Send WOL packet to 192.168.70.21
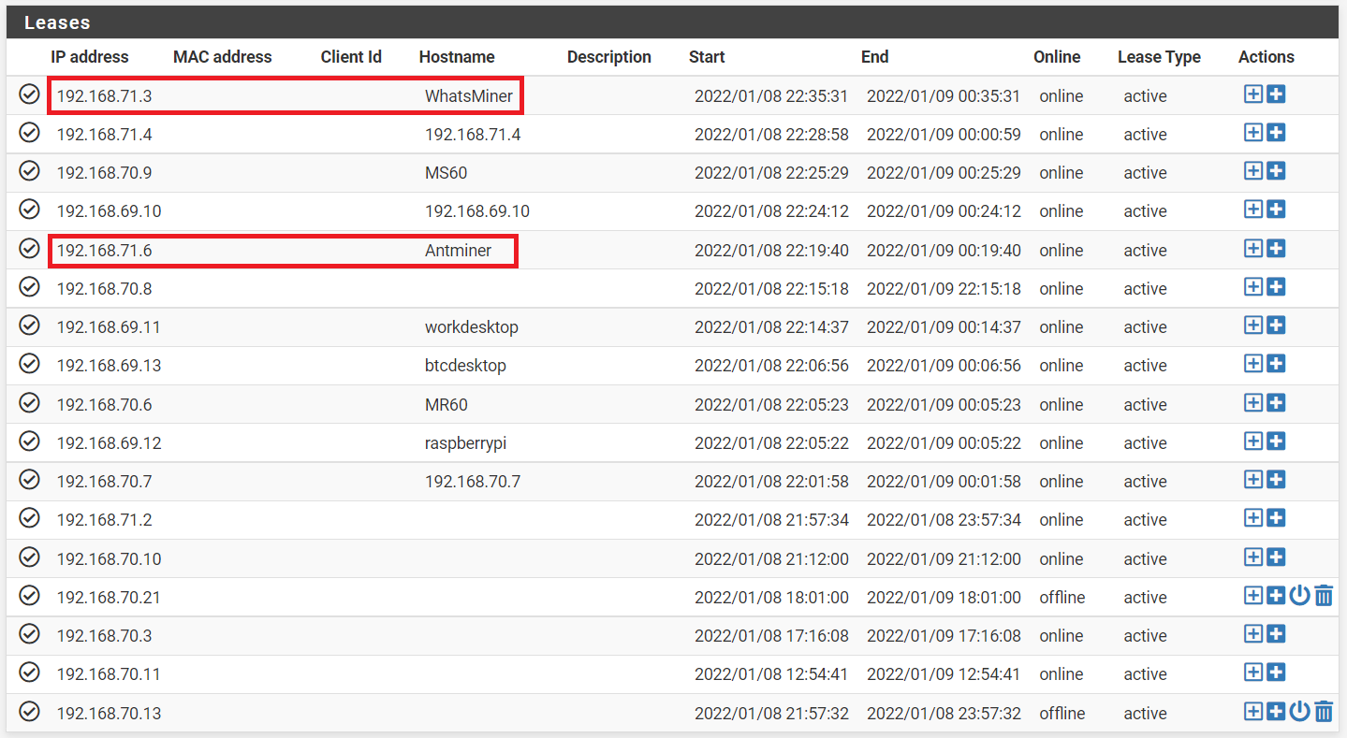This screenshot has width=1347, height=738. [1299, 596]
